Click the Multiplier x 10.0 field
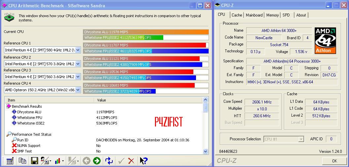 pos(262,109)
